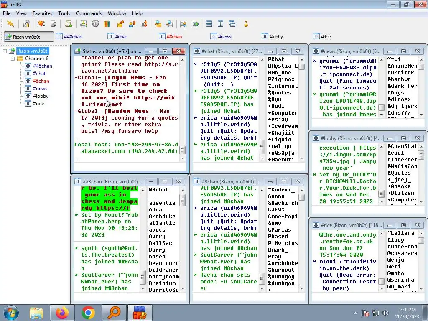This screenshot has width=428, height=321.
Task: Open the Commands menu
Action: click(89, 13)
